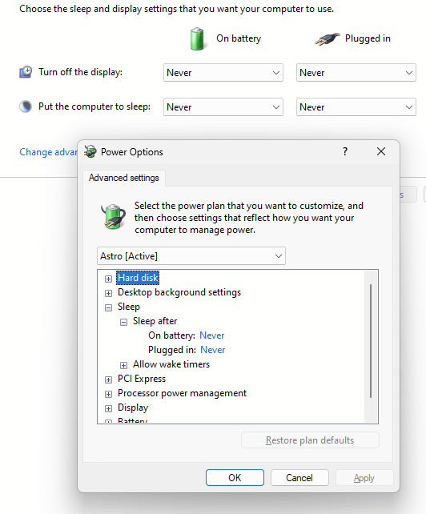Close the Power Options dialog
The image size is (426, 514).
click(381, 151)
